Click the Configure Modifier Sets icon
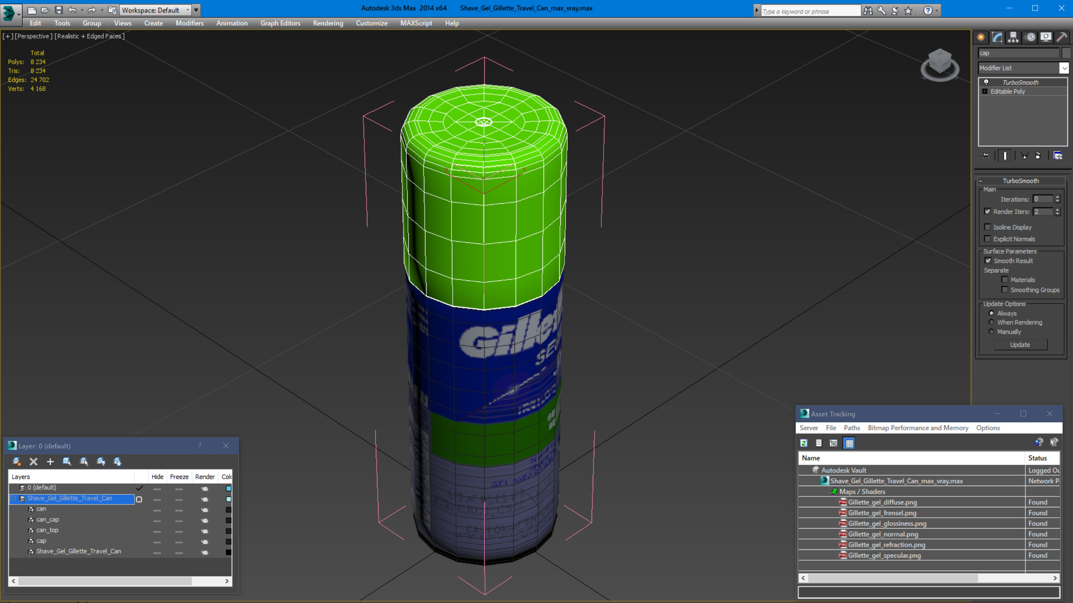Screen dimensions: 1073x603 tap(1058, 156)
